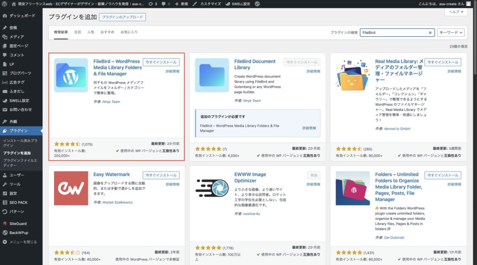Open author link Gal Dubinski

tap(394, 238)
